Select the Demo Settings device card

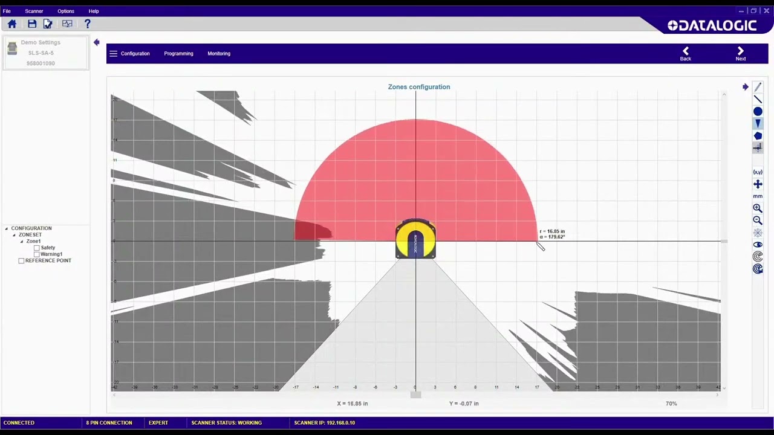pos(46,53)
